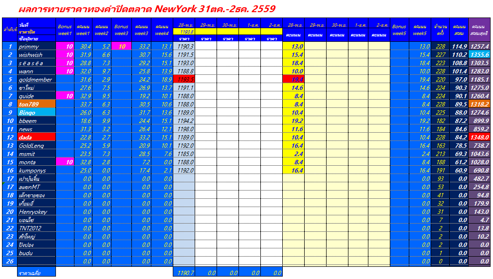Select the bbeem name cell
493x279 pixels.
tap(37, 121)
